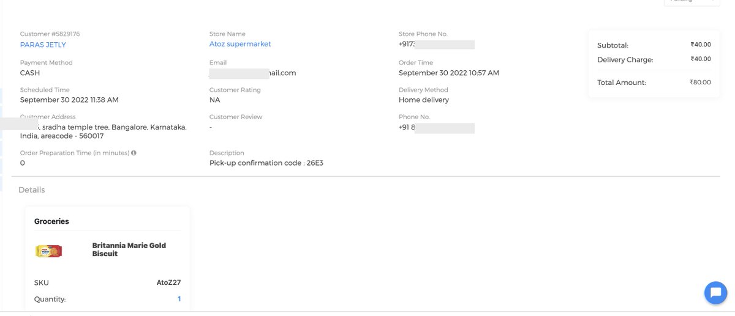Image resolution: width=735 pixels, height=316 pixels.
Task: Select the Customer #5829176 label
Action: (50, 34)
